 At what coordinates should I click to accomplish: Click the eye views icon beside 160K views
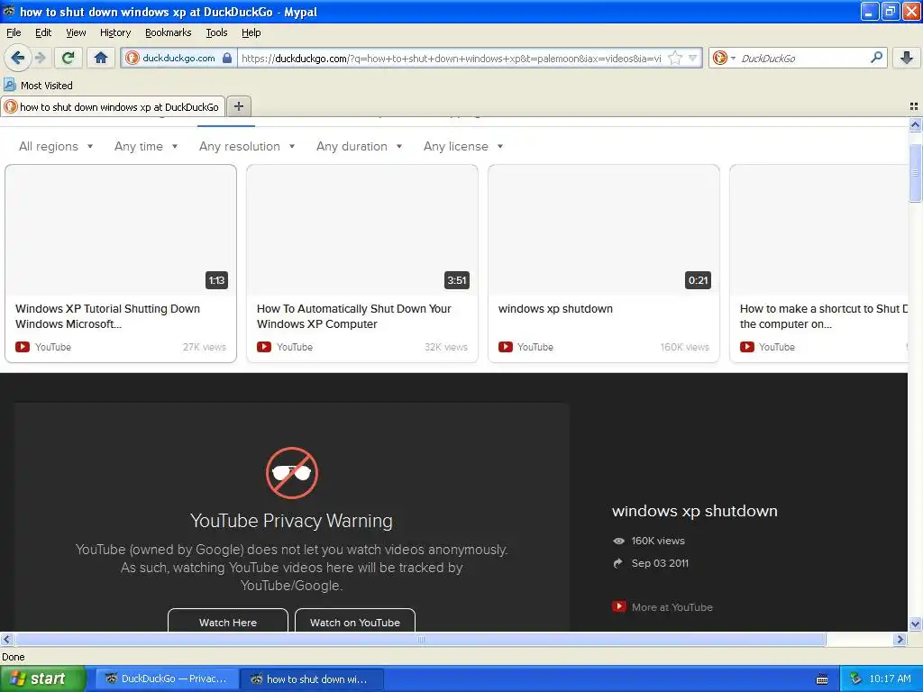click(x=618, y=541)
